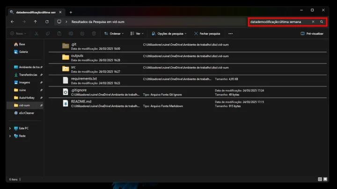Click the Delete trash icon
337x189 pixels.
point(94,34)
